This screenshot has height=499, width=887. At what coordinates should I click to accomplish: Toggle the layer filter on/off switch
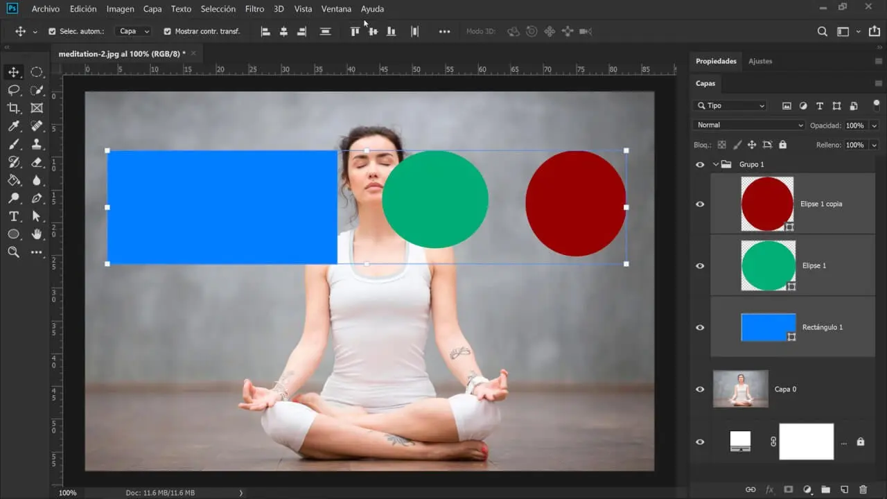(x=877, y=105)
